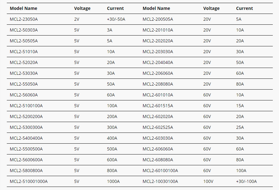Select model MCL2-5400400A in the table
Image resolution: width=279 pixels, height=190 pixels.
(x=26, y=138)
